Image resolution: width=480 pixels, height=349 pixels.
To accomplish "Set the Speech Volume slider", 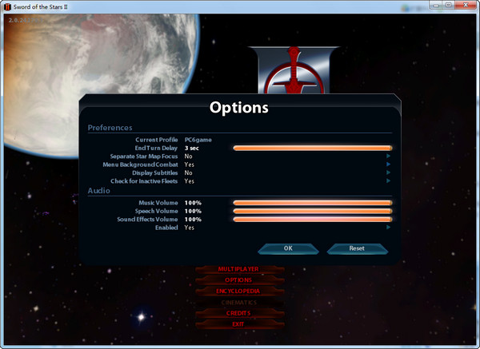I will pyautogui.click(x=312, y=211).
